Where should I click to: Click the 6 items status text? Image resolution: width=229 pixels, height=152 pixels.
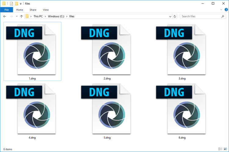(x=8, y=149)
